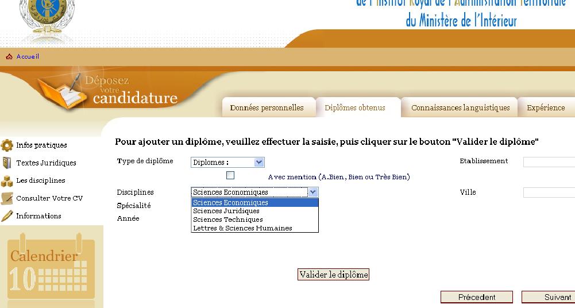This screenshot has height=308, width=575.
Task: Tick the Avec mention checkbox
Action: point(230,176)
